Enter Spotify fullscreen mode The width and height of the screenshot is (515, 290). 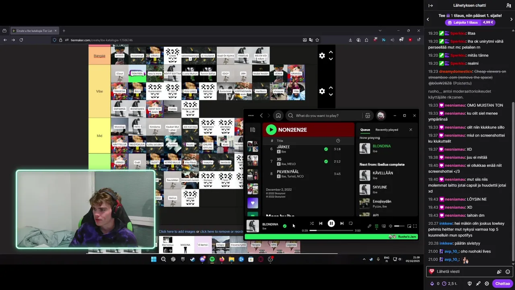click(x=415, y=226)
